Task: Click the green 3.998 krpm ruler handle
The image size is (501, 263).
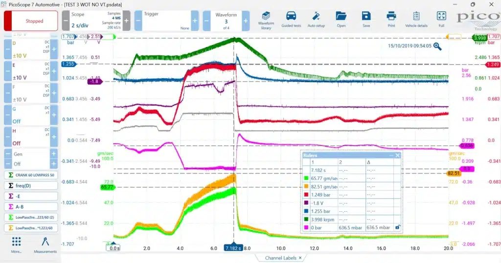Action: [479, 38]
